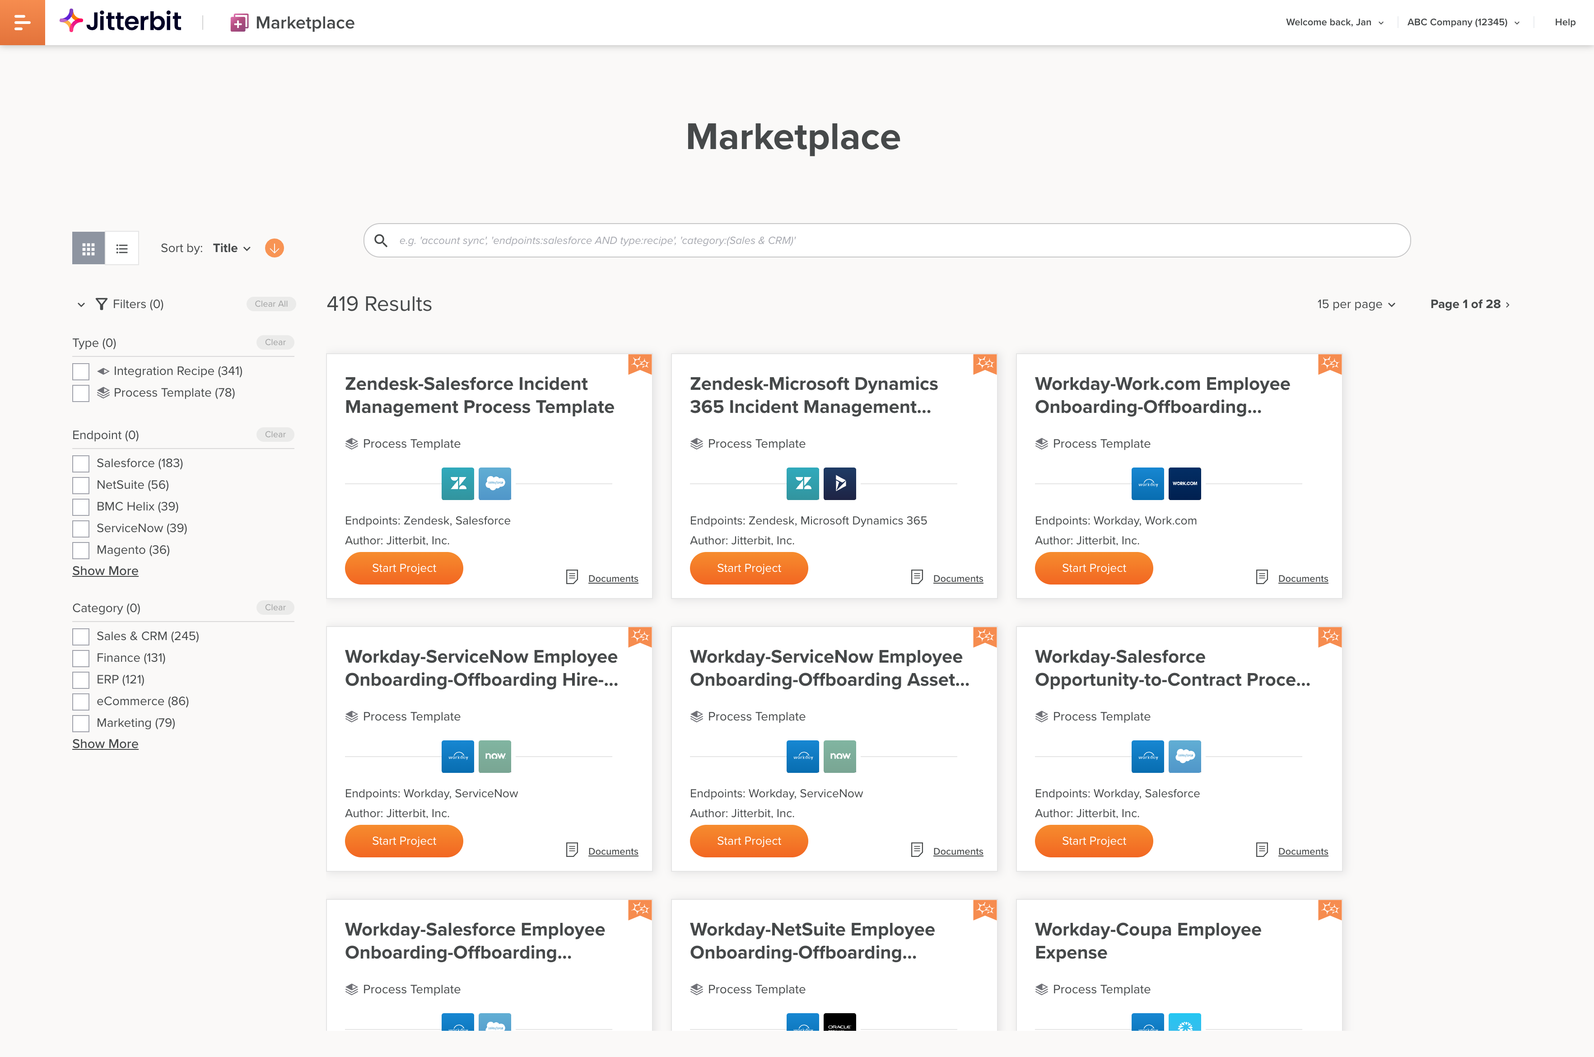Click star ribbon on Workday-Coupa card

point(1330,909)
